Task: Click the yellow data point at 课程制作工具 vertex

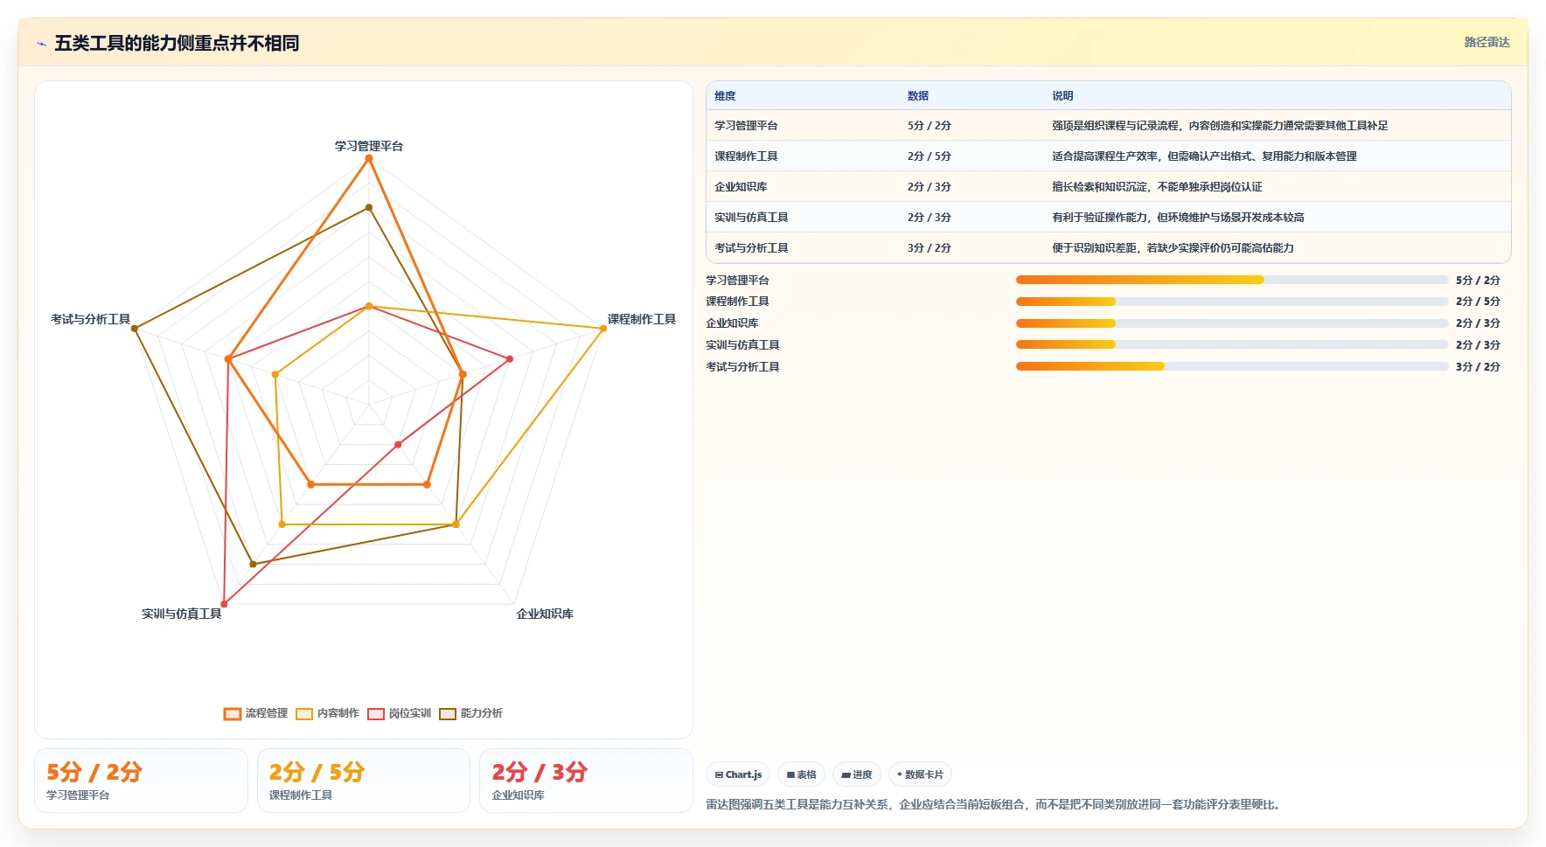Action: tap(603, 328)
